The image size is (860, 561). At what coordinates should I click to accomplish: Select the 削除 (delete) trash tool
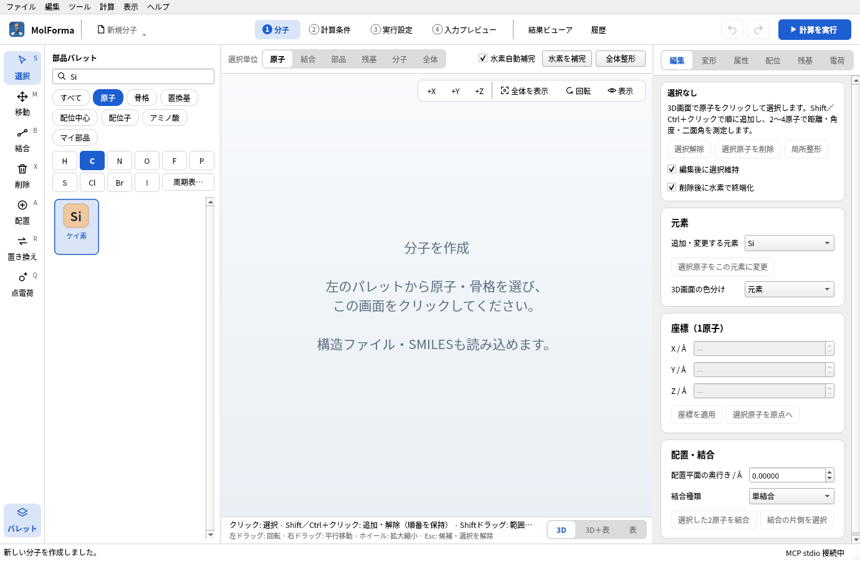pos(22,176)
